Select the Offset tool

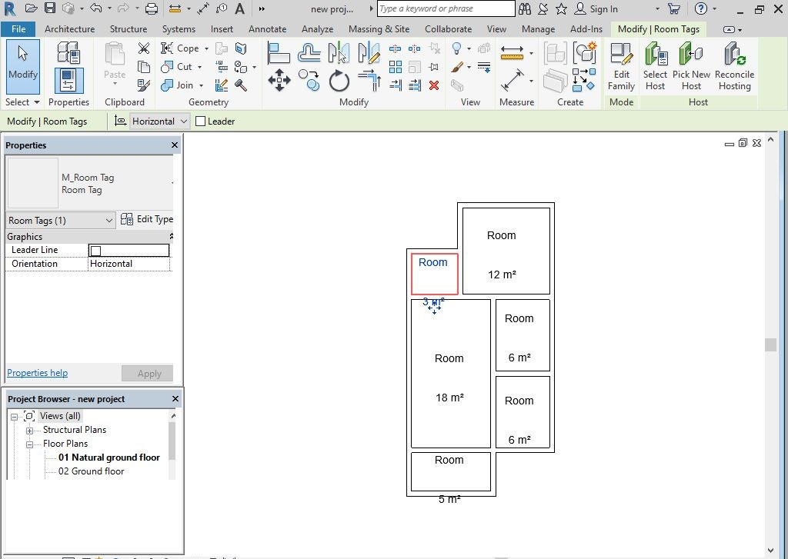309,53
